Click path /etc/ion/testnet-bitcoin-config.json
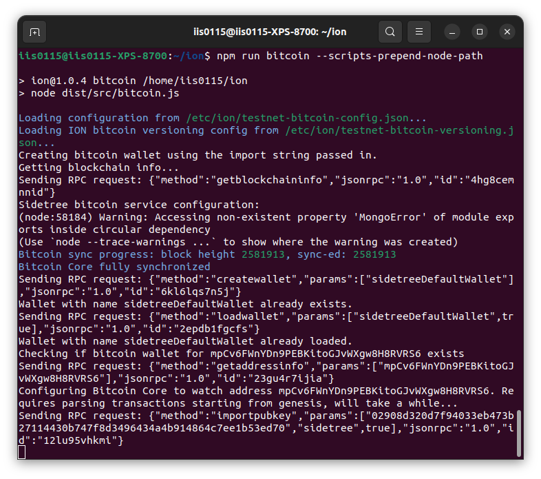541x479 pixels. (x=297, y=118)
